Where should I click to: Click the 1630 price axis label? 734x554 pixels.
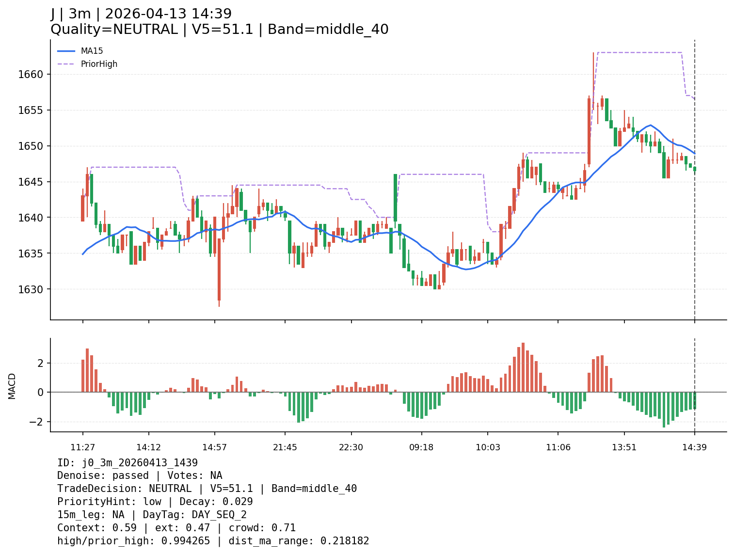coord(31,289)
